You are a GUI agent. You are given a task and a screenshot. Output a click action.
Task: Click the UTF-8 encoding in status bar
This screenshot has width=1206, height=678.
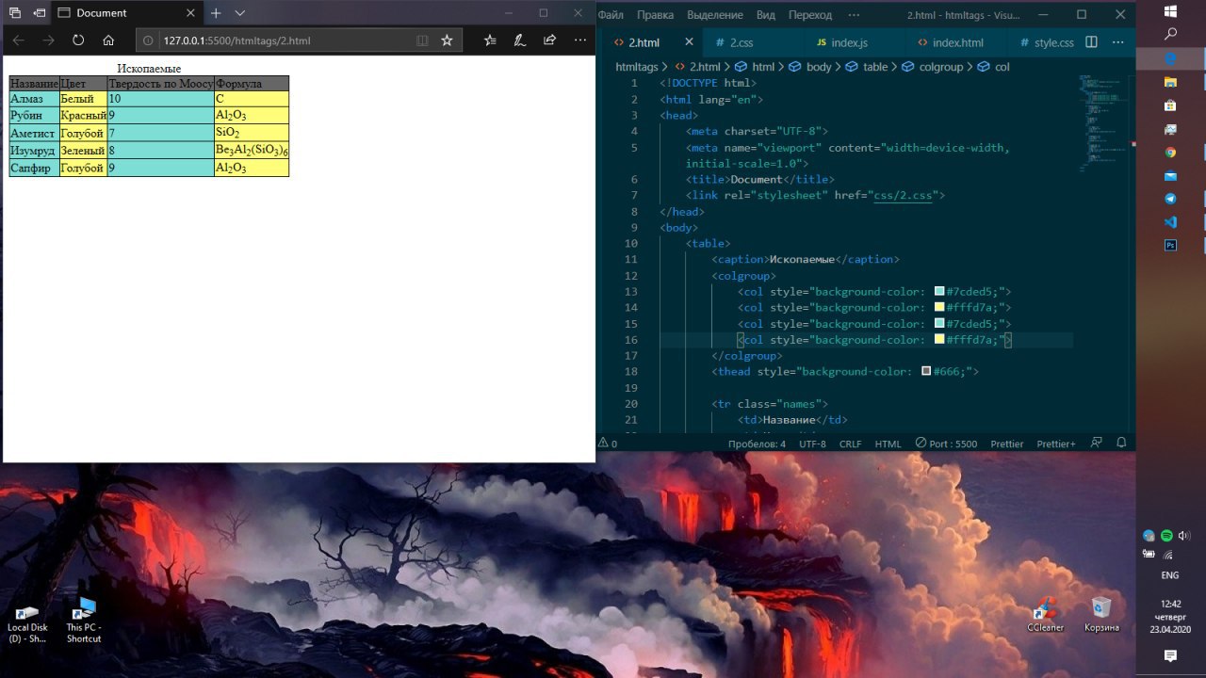pos(812,444)
